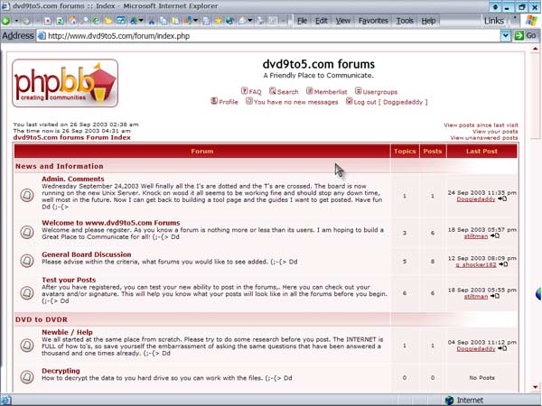Select the Paste clipboard icon

tap(175, 21)
